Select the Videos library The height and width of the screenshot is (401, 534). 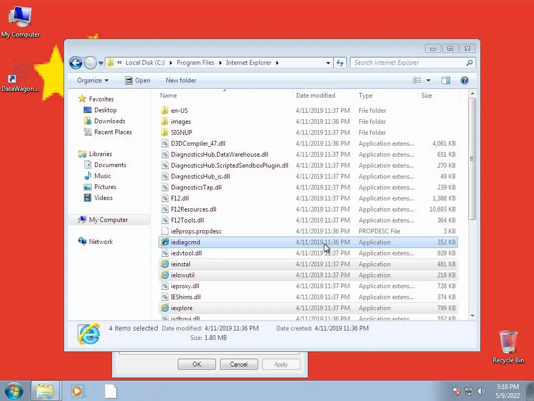[x=98, y=198]
